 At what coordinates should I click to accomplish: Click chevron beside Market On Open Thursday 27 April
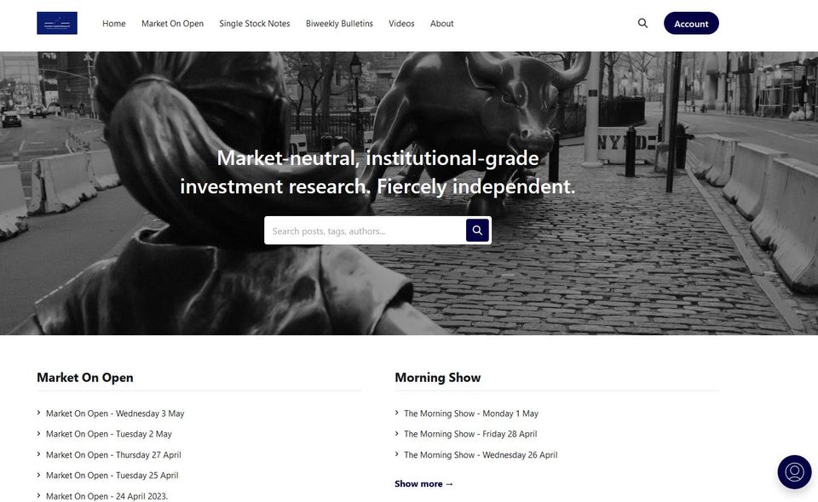coord(38,454)
